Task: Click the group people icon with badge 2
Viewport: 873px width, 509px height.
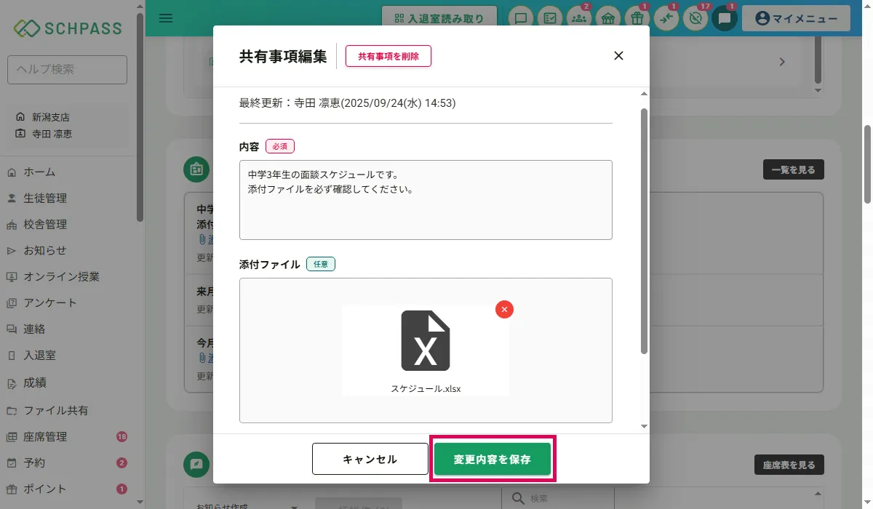Action: point(579,19)
